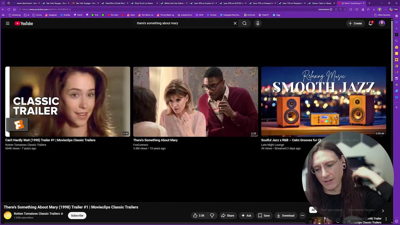Open YouTube notifications bell
This screenshot has height=225, width=400.
371,23
